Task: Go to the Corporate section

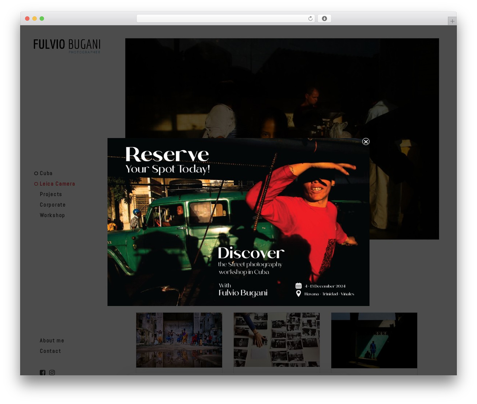Action: (53, 205)
